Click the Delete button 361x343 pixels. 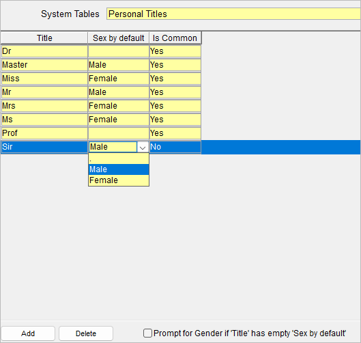(86, 333)
